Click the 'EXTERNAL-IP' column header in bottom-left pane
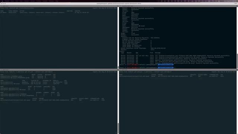Viewport: 238px width, 134px height. coord(47,81)
